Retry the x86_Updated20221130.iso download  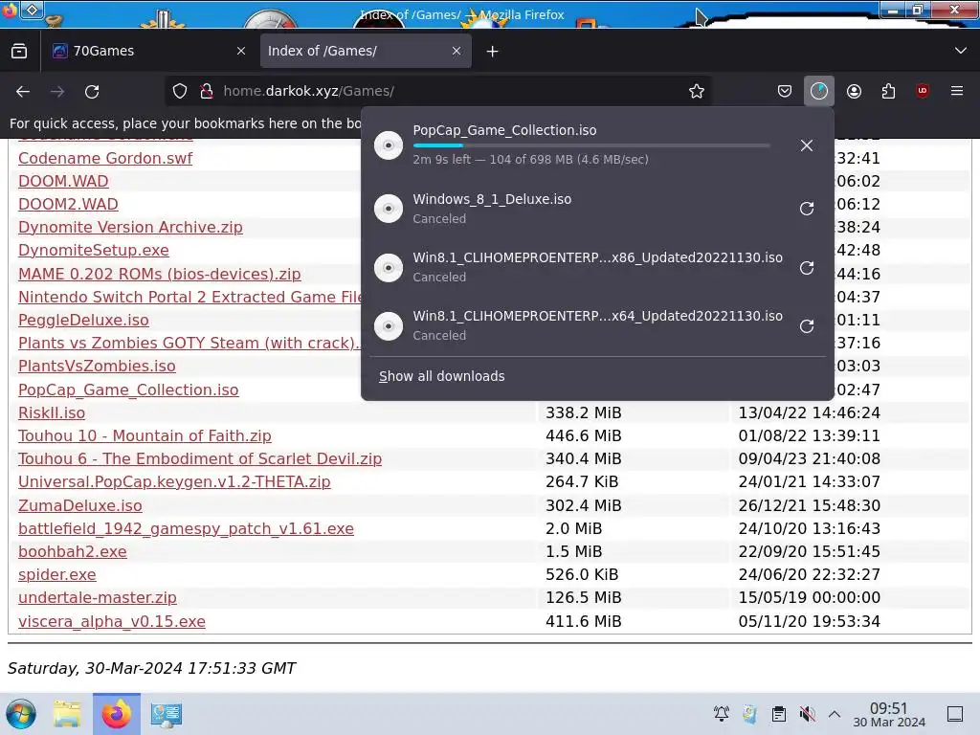807,268
